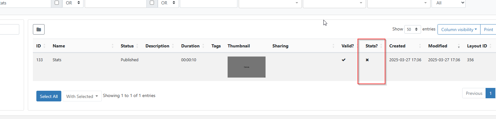
Task: Open the second empty select filter
Action: (334, 3)
